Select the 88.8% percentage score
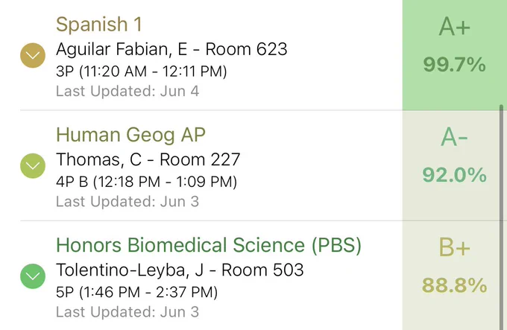Screen dimensions: 507x330 454,285
